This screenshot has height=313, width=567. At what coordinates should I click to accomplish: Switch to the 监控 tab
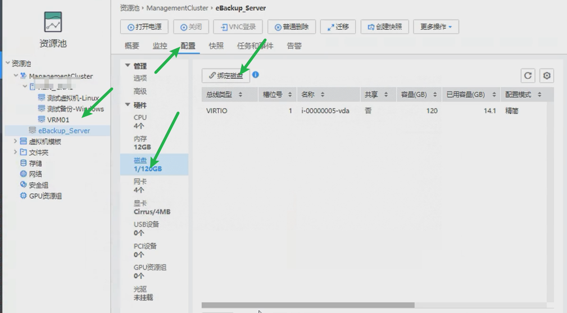point(160,46)
